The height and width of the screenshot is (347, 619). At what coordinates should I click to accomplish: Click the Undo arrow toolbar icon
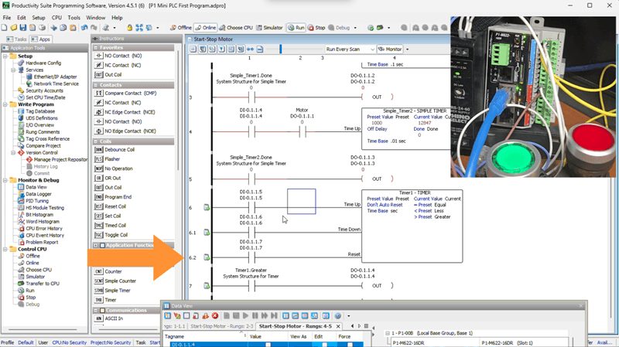click(x=84, y=28)
